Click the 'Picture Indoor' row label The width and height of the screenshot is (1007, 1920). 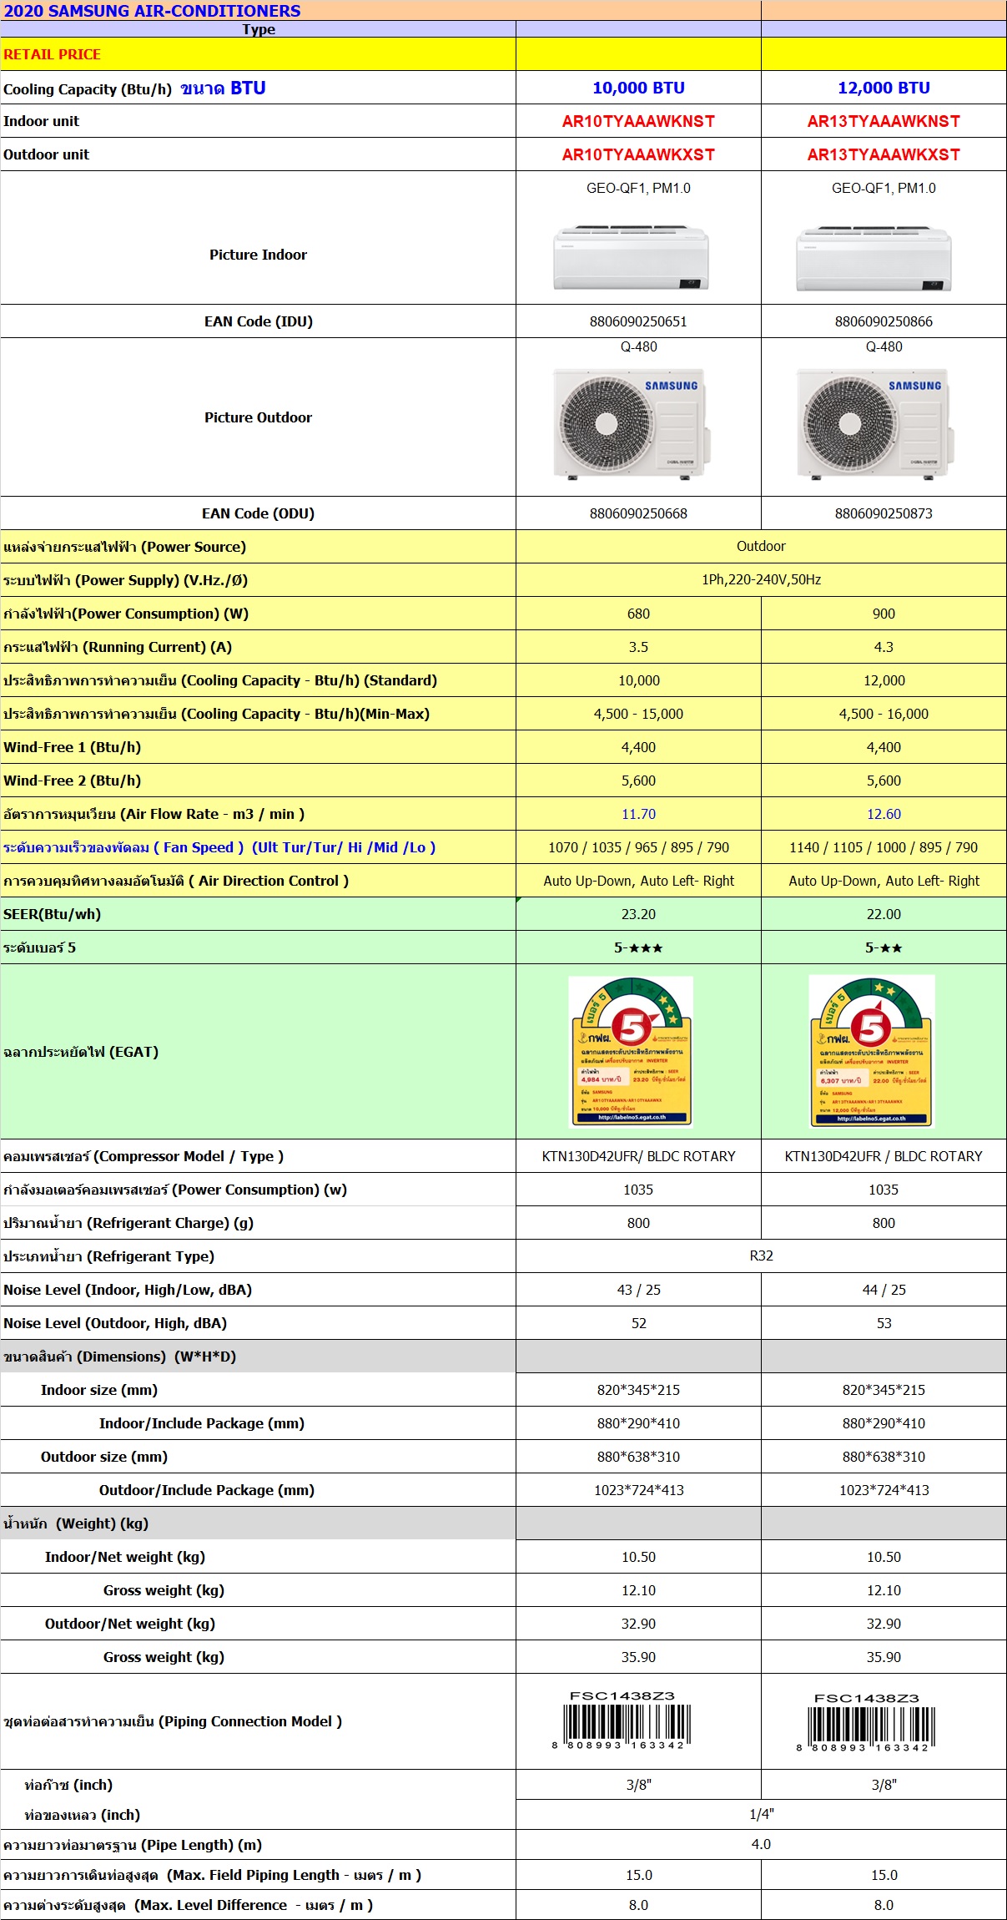coord(258,255)
